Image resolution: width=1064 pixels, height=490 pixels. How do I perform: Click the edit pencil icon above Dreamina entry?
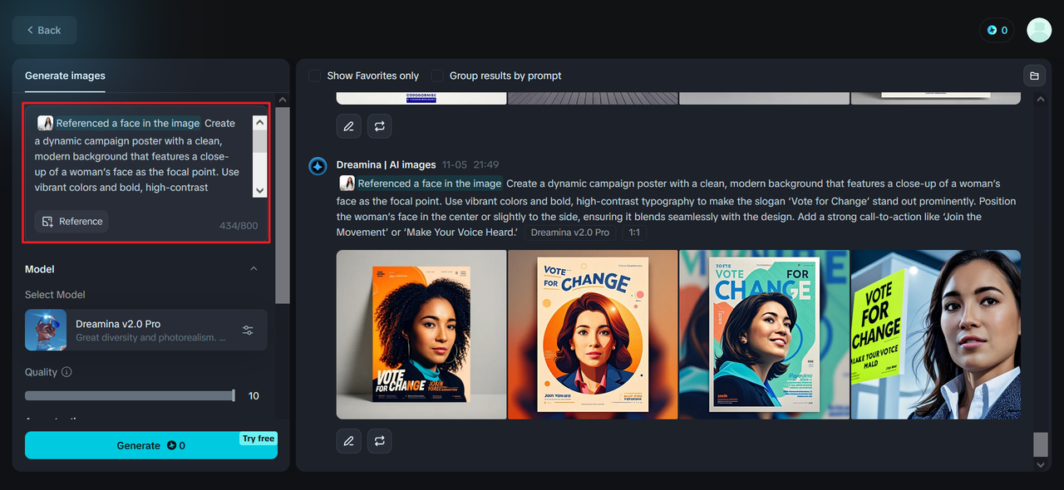(x=348, y=126)
